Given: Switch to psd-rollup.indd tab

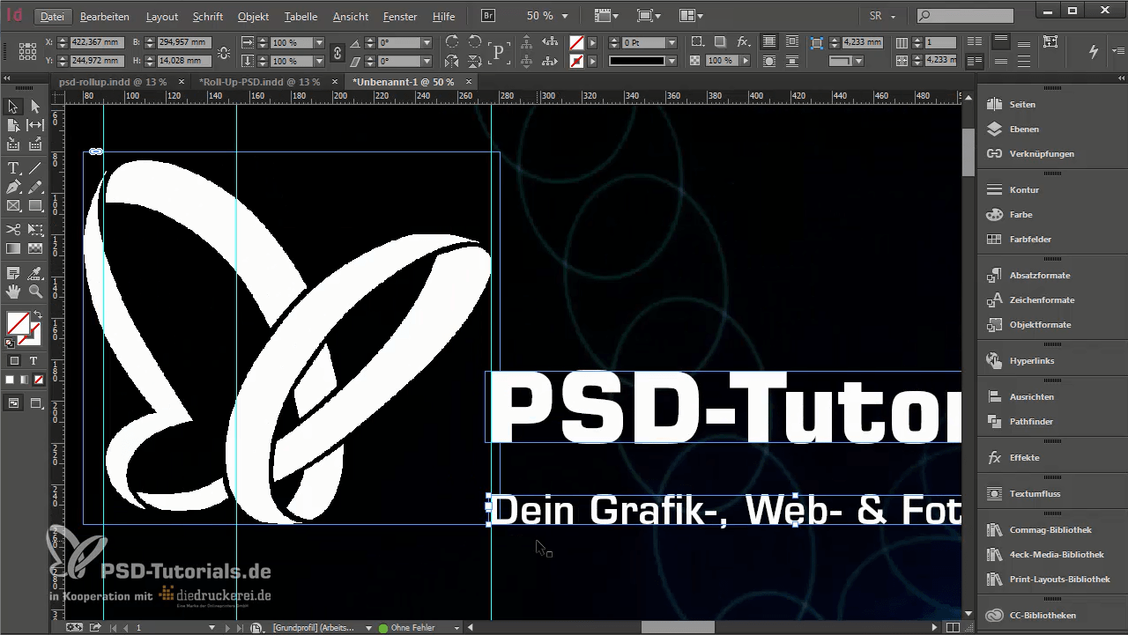Looking at the screenshot, I should click(x=112, y=81).
